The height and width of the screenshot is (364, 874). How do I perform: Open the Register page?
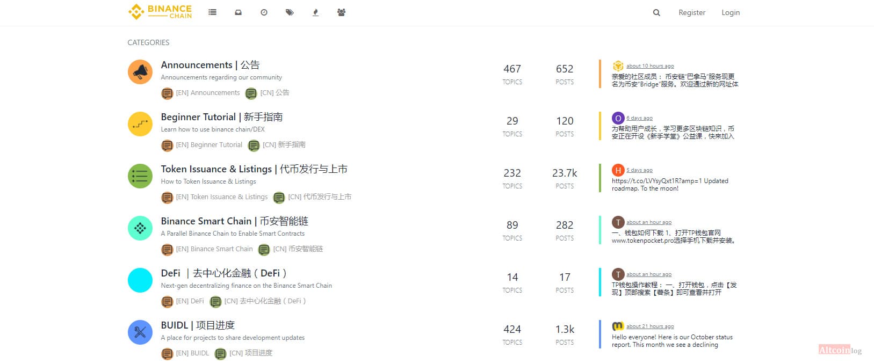click(x=692, y=12)
